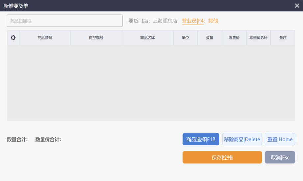Click the 要货门店 label
This screenshot has width=303, height=181.
139,21
